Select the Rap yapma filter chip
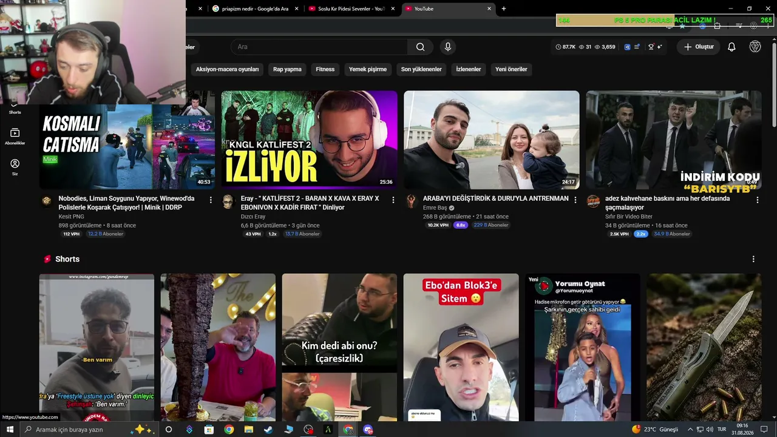 (x=287, y=69)
